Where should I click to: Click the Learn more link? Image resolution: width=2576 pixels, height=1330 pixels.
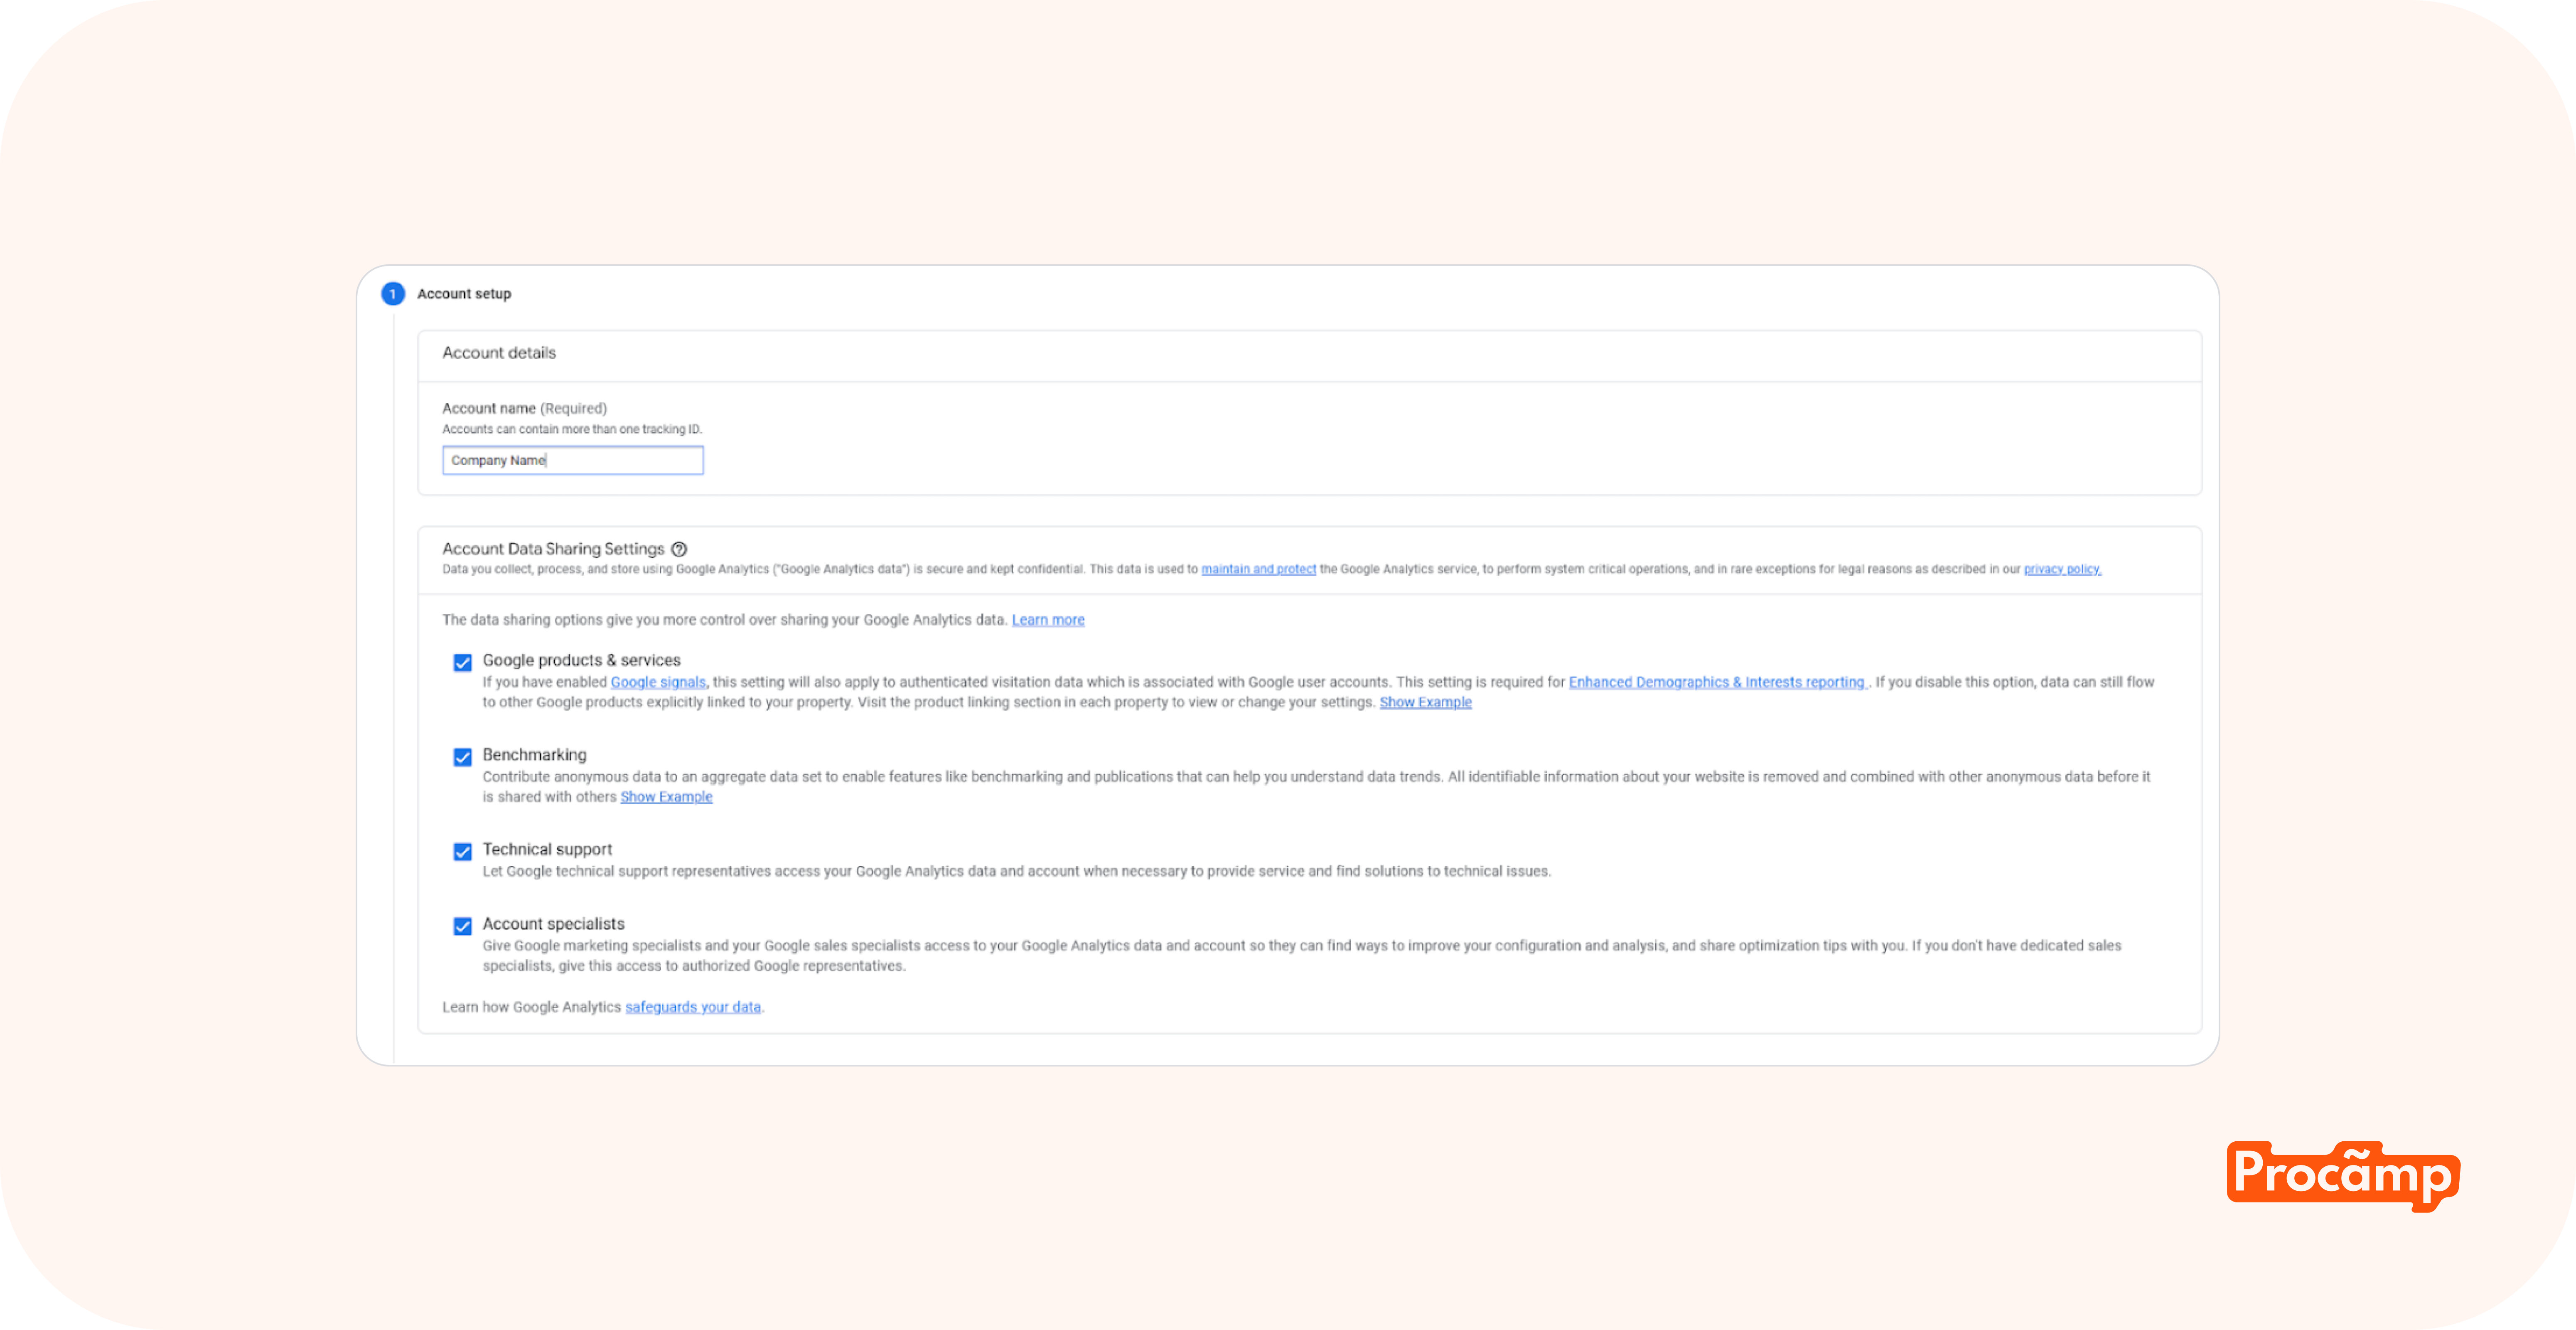coord(1047,620)
